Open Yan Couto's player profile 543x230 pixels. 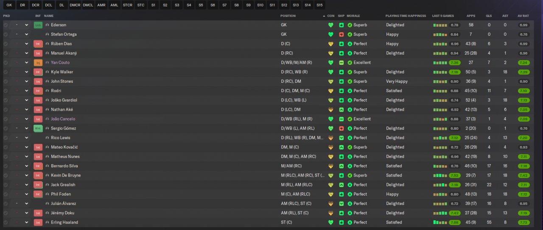(60, 62)
